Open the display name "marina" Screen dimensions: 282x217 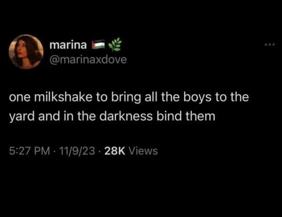(68, 45)
